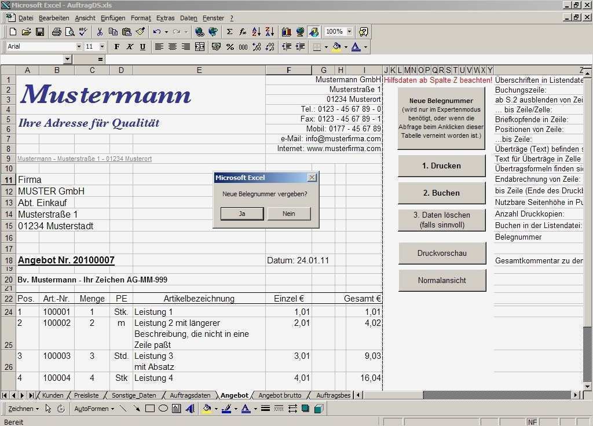The height and width of the screenshot is (426, 593).
Task: Choose the Oval shape tool
Action: pyautogui.click(x=163, y=408)
